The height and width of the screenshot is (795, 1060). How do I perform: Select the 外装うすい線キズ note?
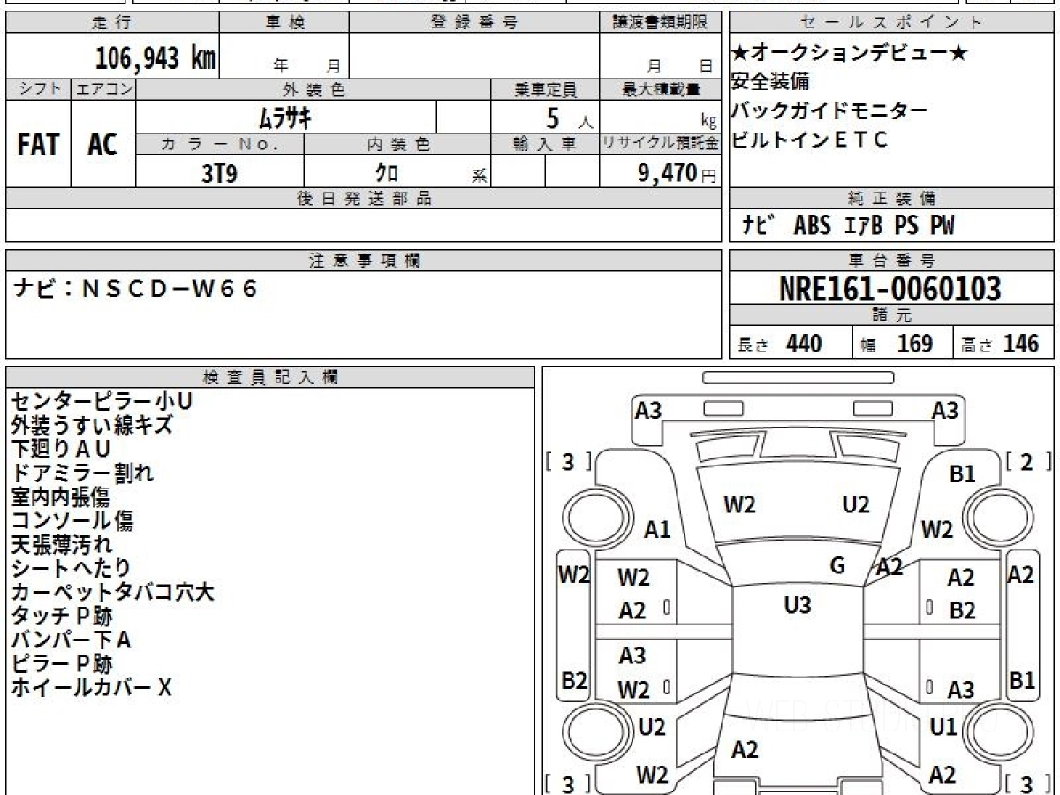coord(92,425)
